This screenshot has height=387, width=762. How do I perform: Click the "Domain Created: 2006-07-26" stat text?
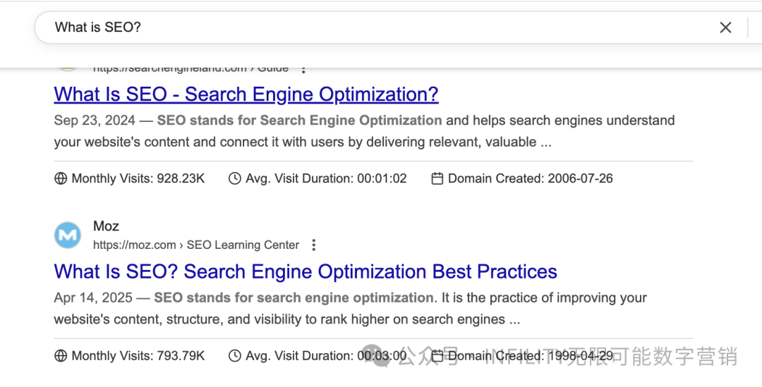click(530, 178)
